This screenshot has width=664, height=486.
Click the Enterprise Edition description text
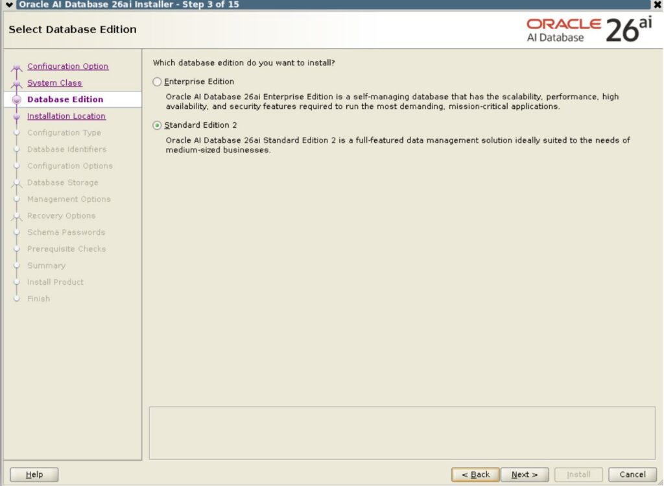click(x=392, y=101)
